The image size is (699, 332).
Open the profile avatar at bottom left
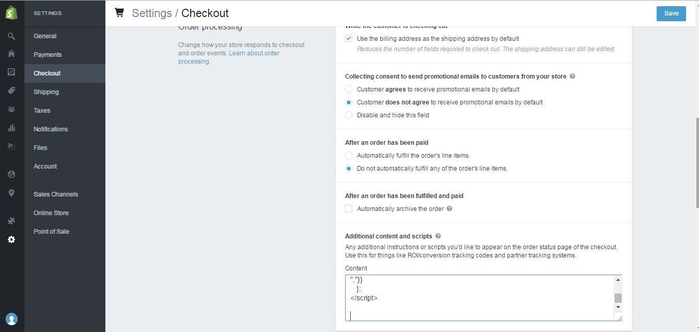11,319
